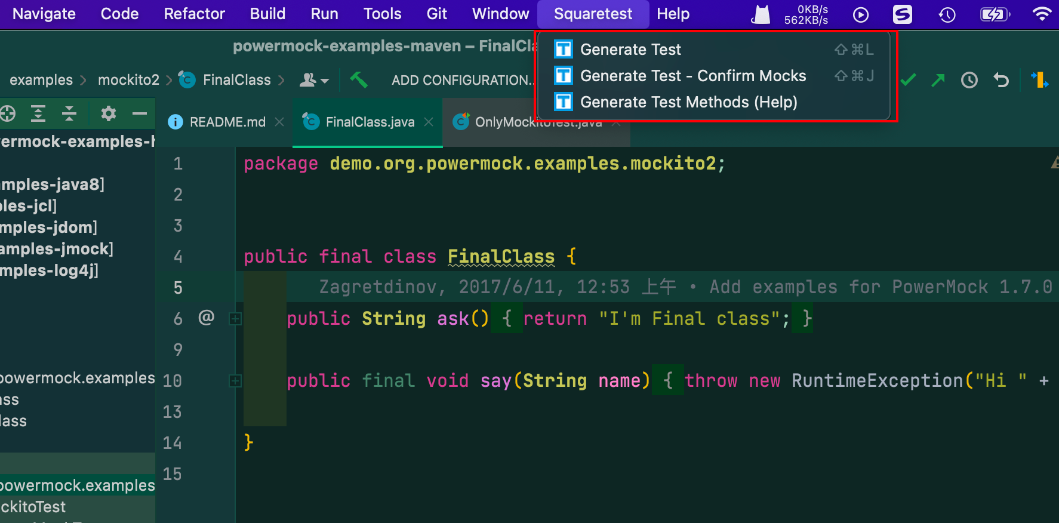Open Project panel settings gear
1059x523 pixels.
pos(109,113)
